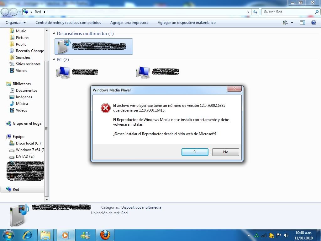Click Sí in the Windows Media Player dialog
The width and height of the screenshot is (321, 241).
[x=195, y=152]
